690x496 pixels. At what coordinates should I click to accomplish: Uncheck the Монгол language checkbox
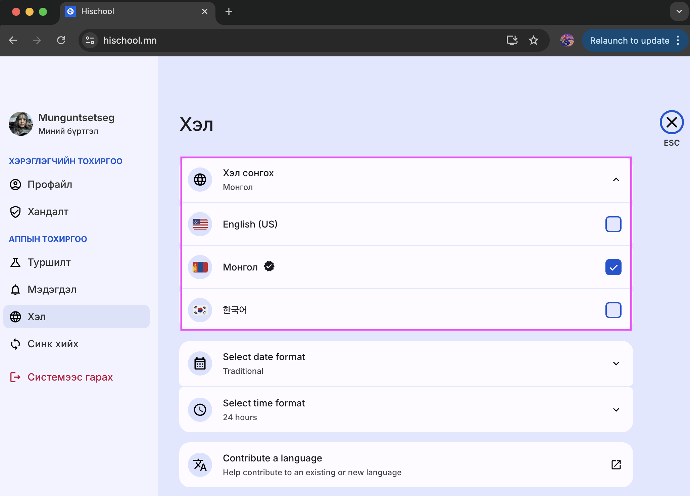point(613,267)
